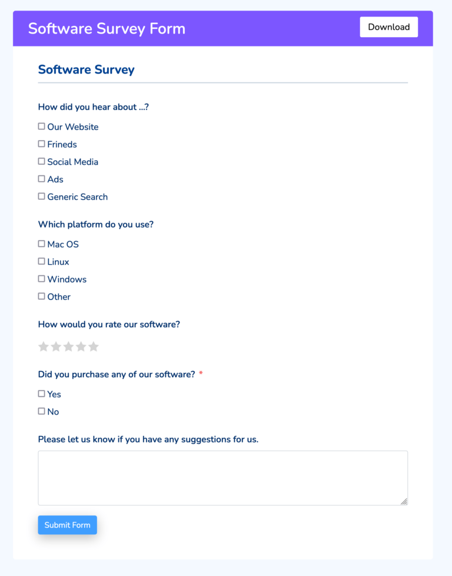The width and height of the screenshot is (452, 576).
Task: Select the third star rating
Action: (68, 347)
